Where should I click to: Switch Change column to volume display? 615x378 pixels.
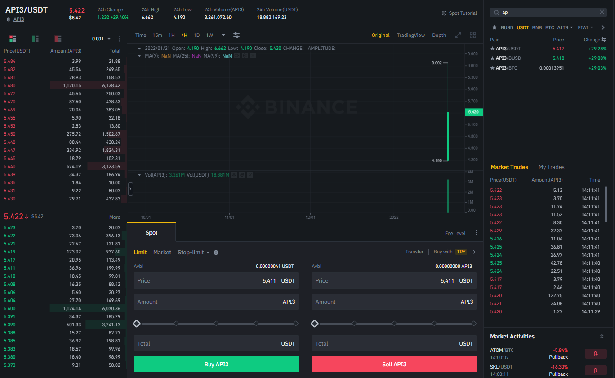pyautogui.click(x=604, y=40)
